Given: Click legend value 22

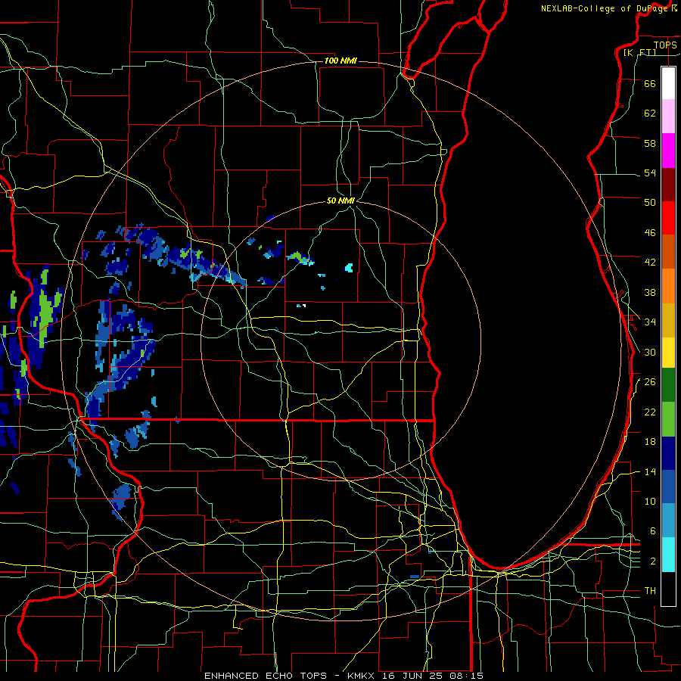Looking at the screenshot, I should 650,412.
